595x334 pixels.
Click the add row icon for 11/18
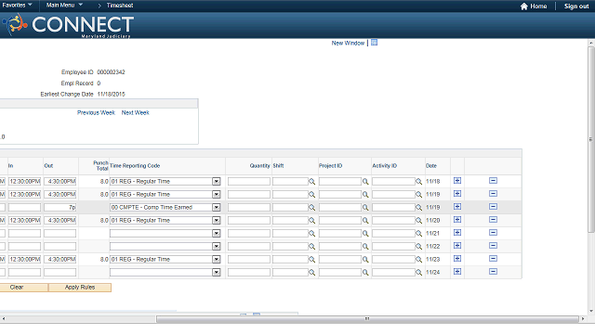(457, 181)
